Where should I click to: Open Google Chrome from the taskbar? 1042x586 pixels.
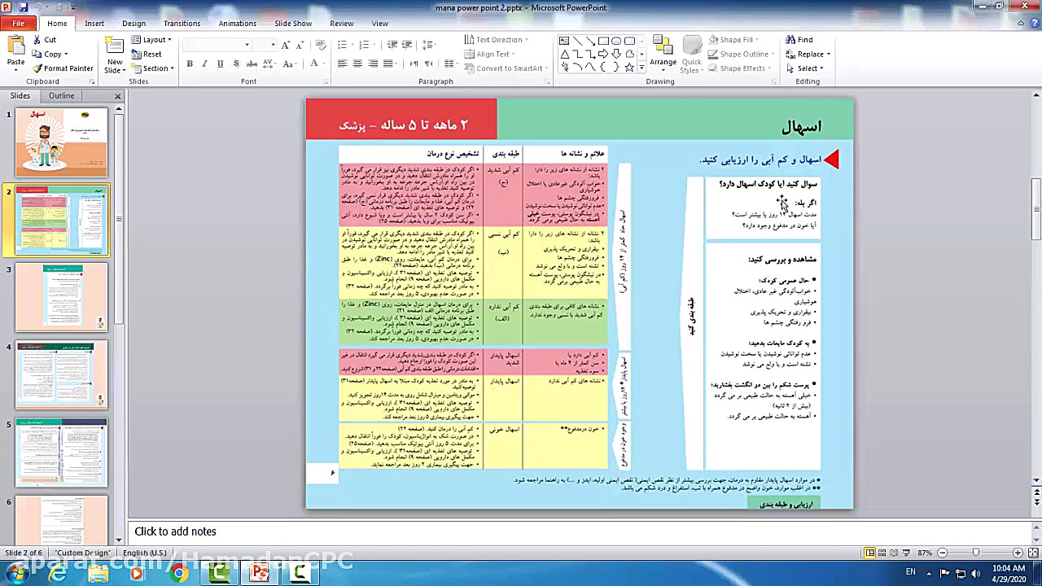tap(179, 574)
